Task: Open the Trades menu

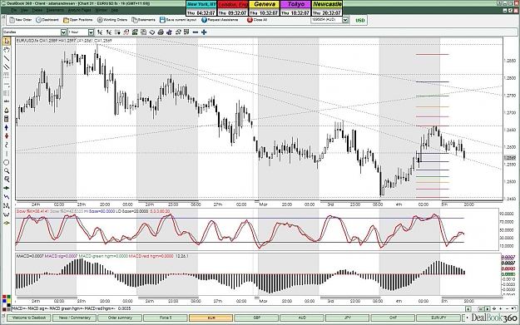Action: [x=37, y=10]
